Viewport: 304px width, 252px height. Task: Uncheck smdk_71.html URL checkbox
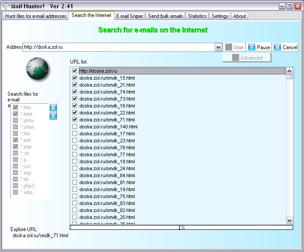tap(74, 120)
